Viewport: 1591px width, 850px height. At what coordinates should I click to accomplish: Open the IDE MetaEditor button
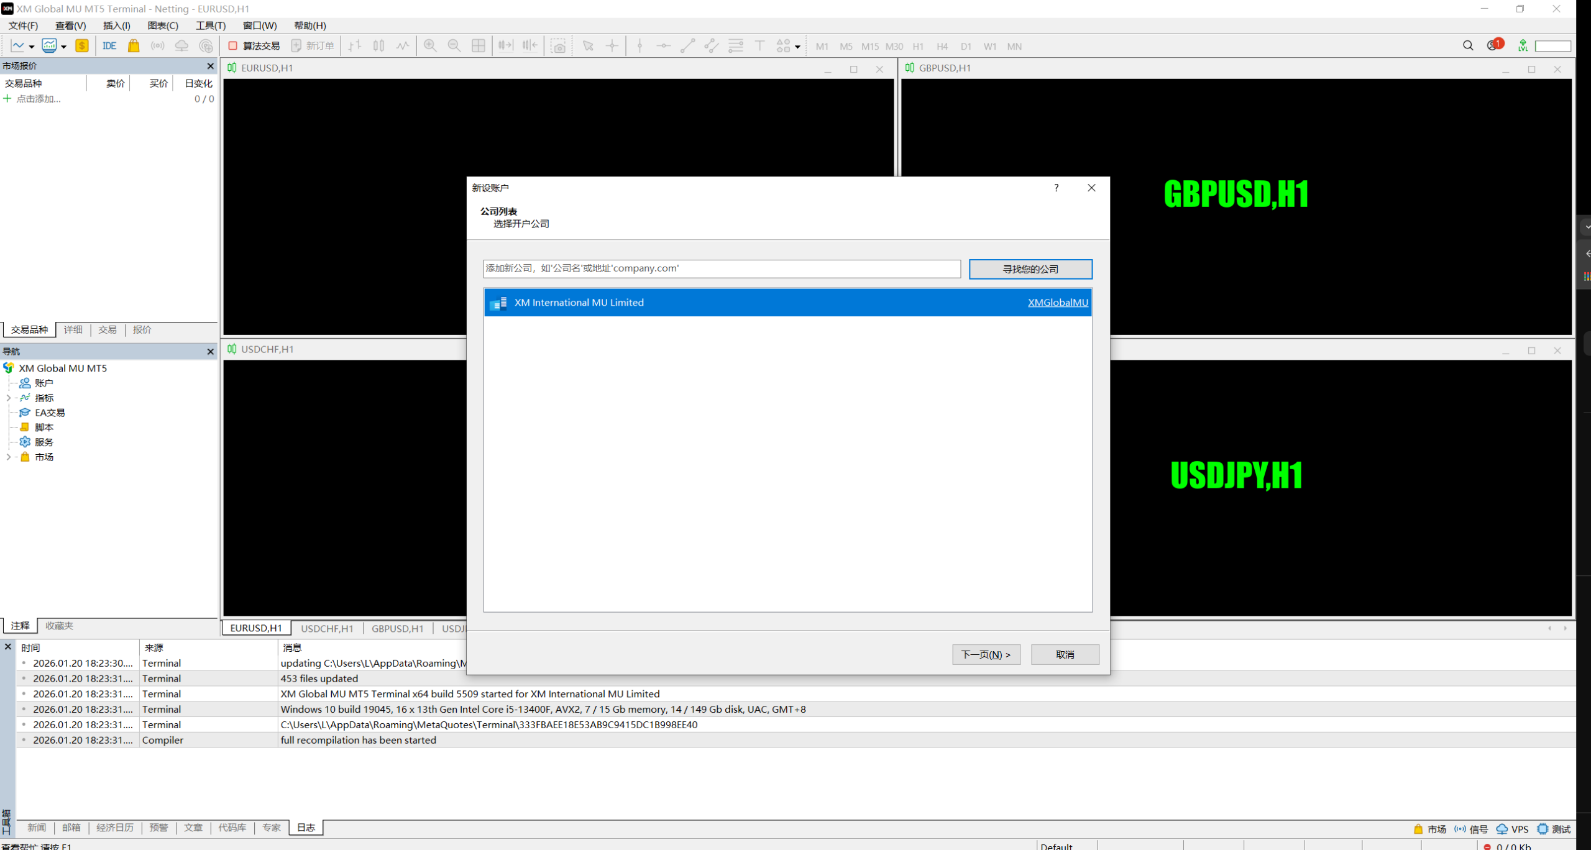(x=109, y=46)
